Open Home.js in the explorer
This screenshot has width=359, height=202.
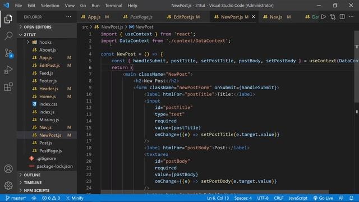click(47, 97)
